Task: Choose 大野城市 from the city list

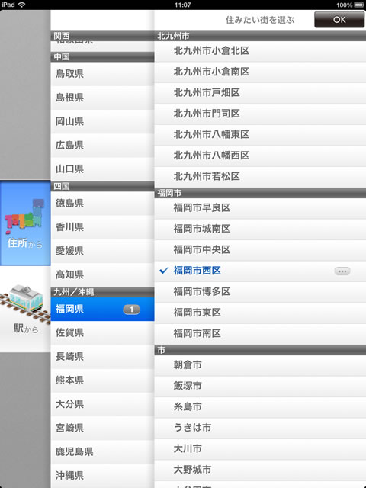Action: pos(260,470)
